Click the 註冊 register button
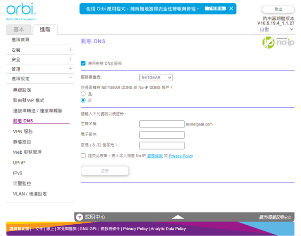The image size is (301, 236). (x=105, y=171)
